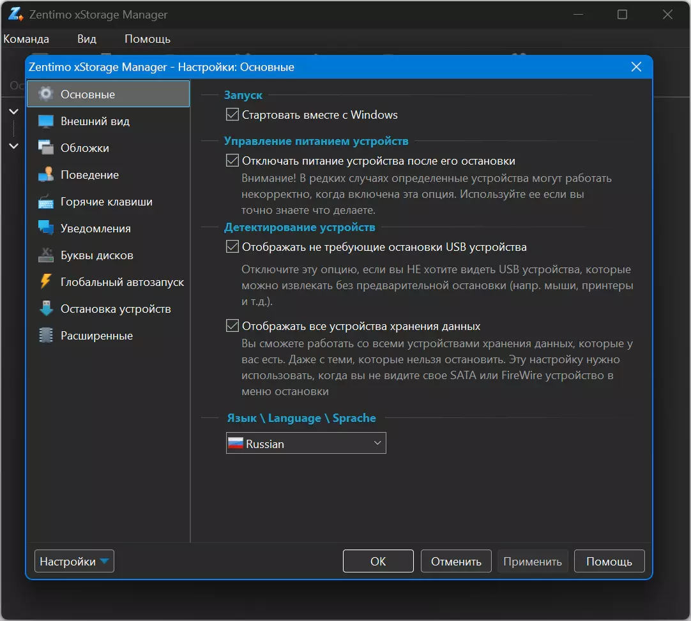Collapse the first tree chevron at left
Image resolution: width=691 pixels, height=621 pixels.
point(13,112)
